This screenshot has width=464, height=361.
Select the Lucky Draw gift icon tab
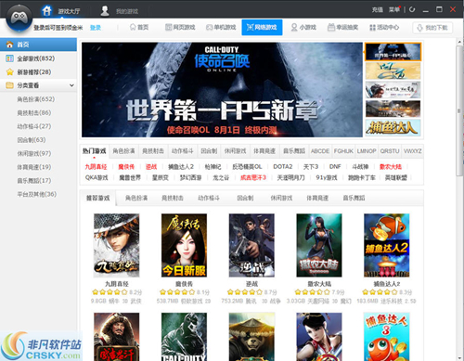342,28
